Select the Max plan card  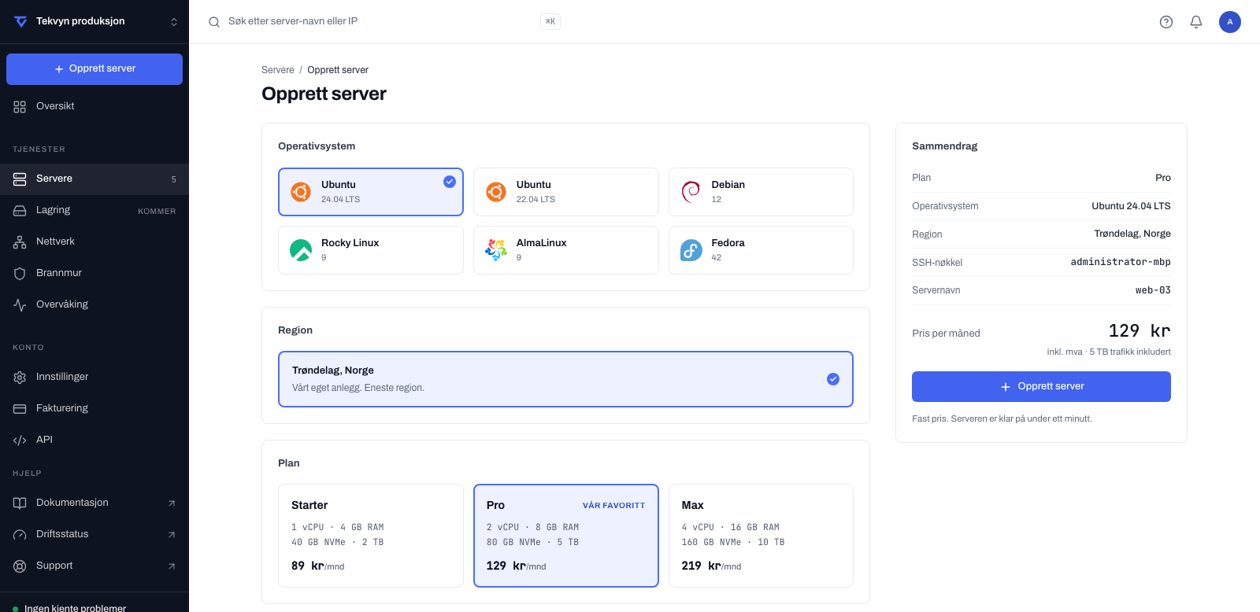[761, 536]
